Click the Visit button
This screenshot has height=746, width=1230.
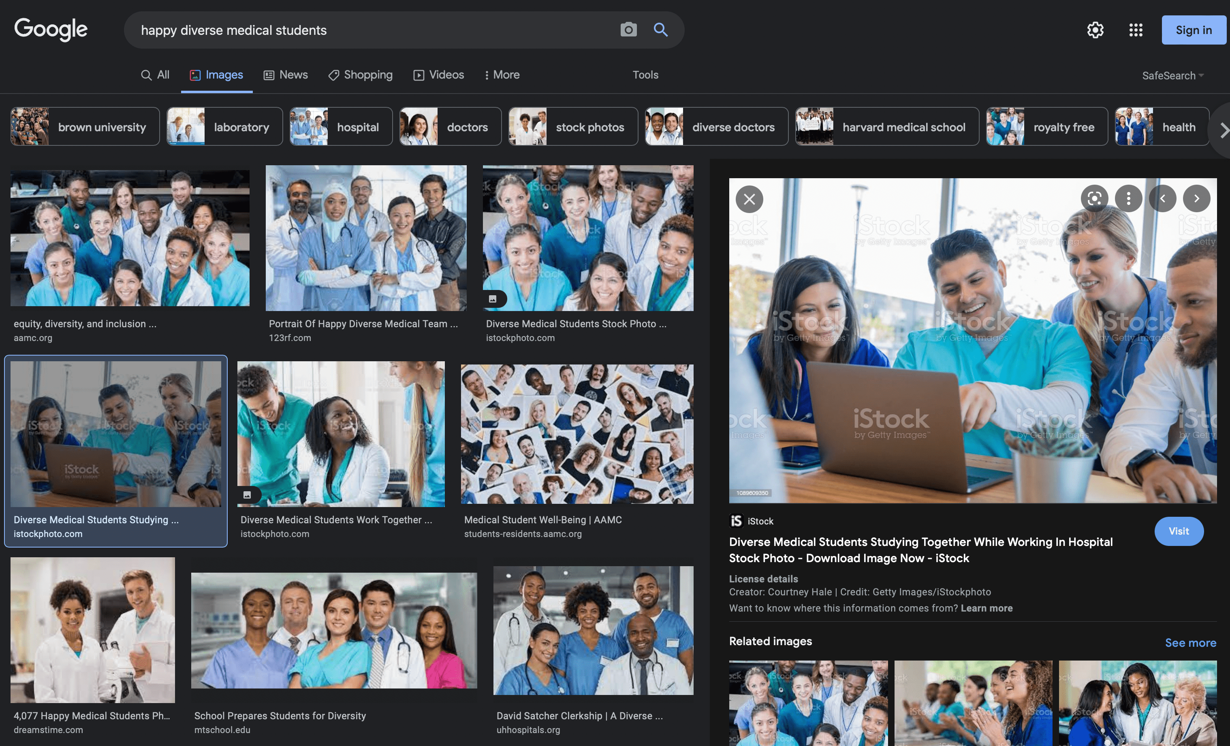point(1179,531)
